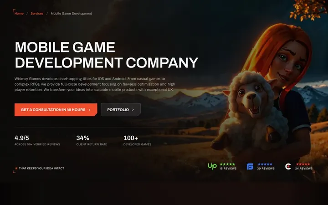Click the blue F review platform logo

click(x=250, y=167)
